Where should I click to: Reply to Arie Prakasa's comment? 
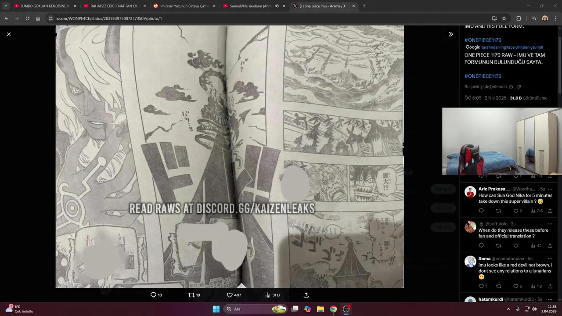pyautogui.click(x=481, y=211)
